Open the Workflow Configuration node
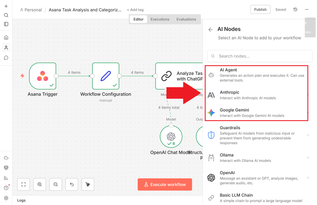This screenshot has width=317, height=205. 106,76
